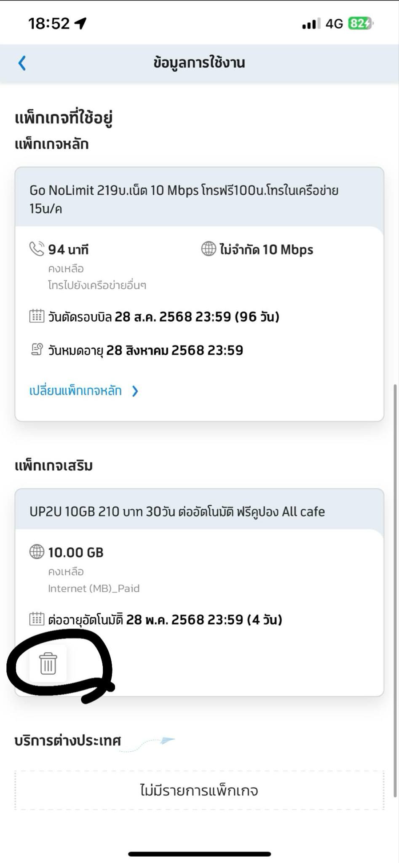Tap the location arrow beside the clock
The image size is (399, 863).
click(80, 24)
